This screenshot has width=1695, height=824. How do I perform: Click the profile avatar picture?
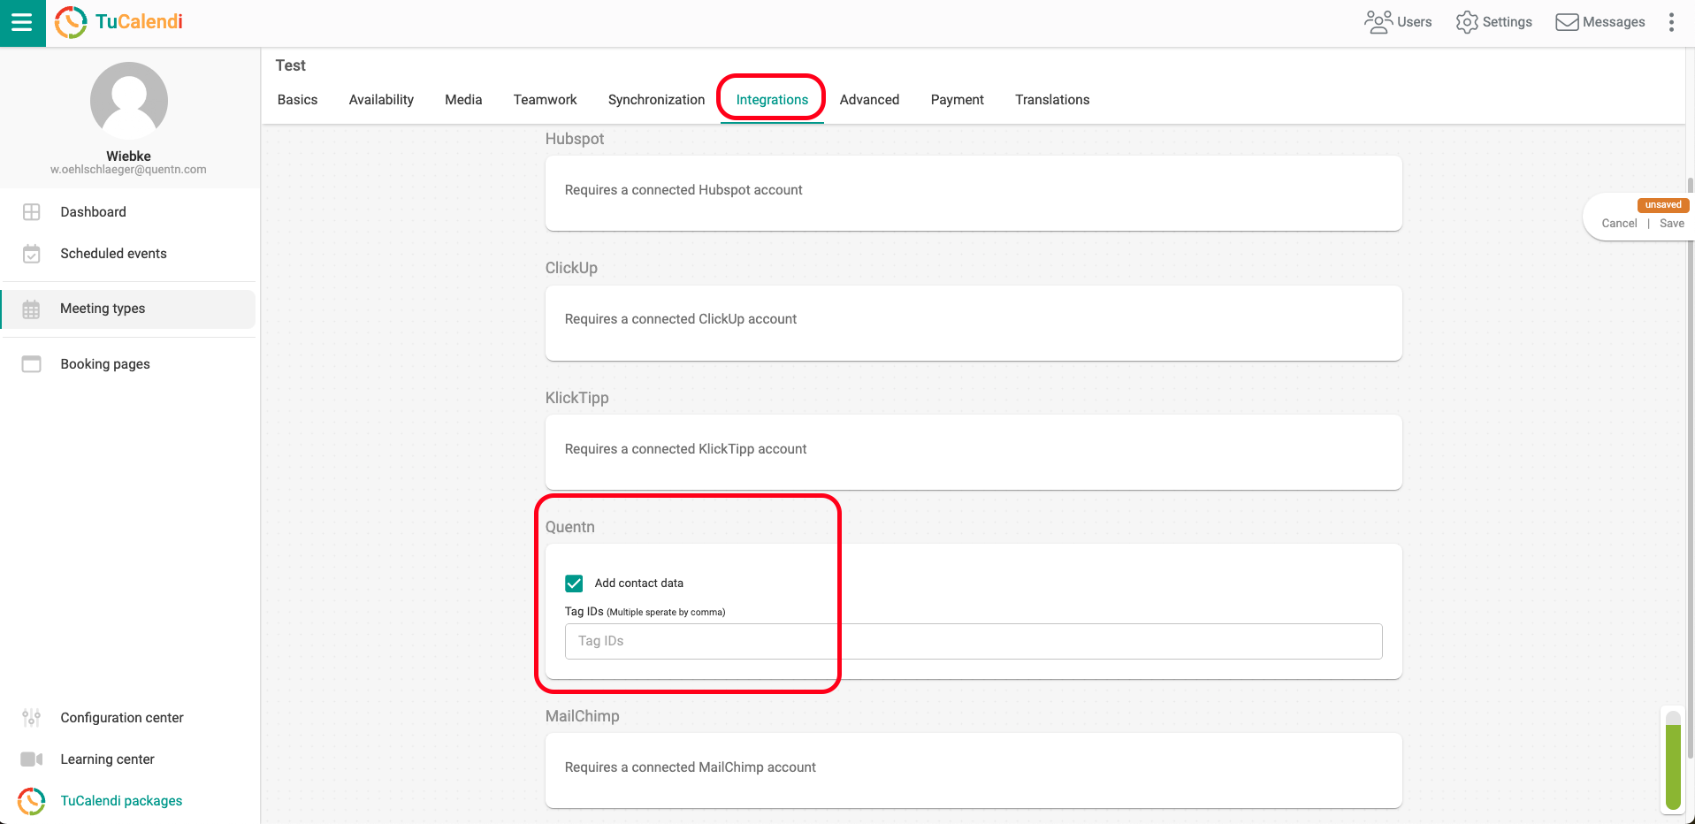(x=129, y=101)
